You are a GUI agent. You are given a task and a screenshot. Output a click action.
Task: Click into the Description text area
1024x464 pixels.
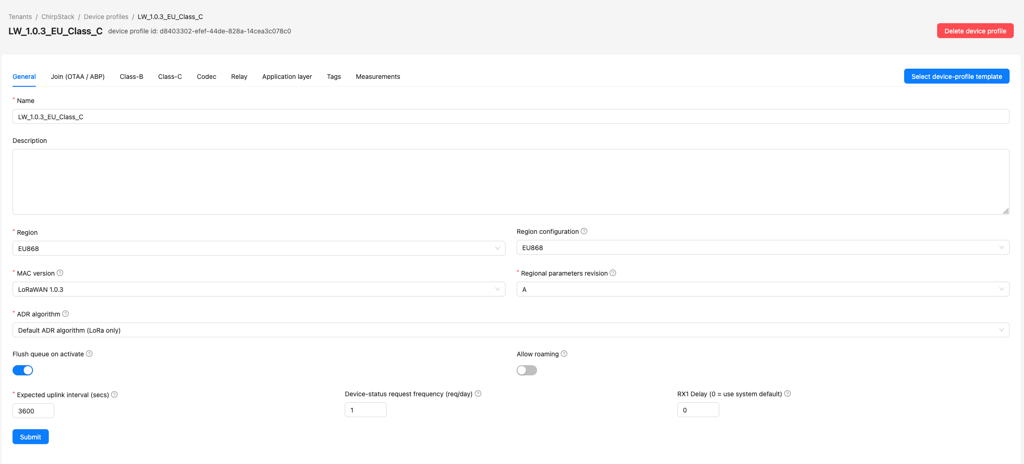click(511, 182)
